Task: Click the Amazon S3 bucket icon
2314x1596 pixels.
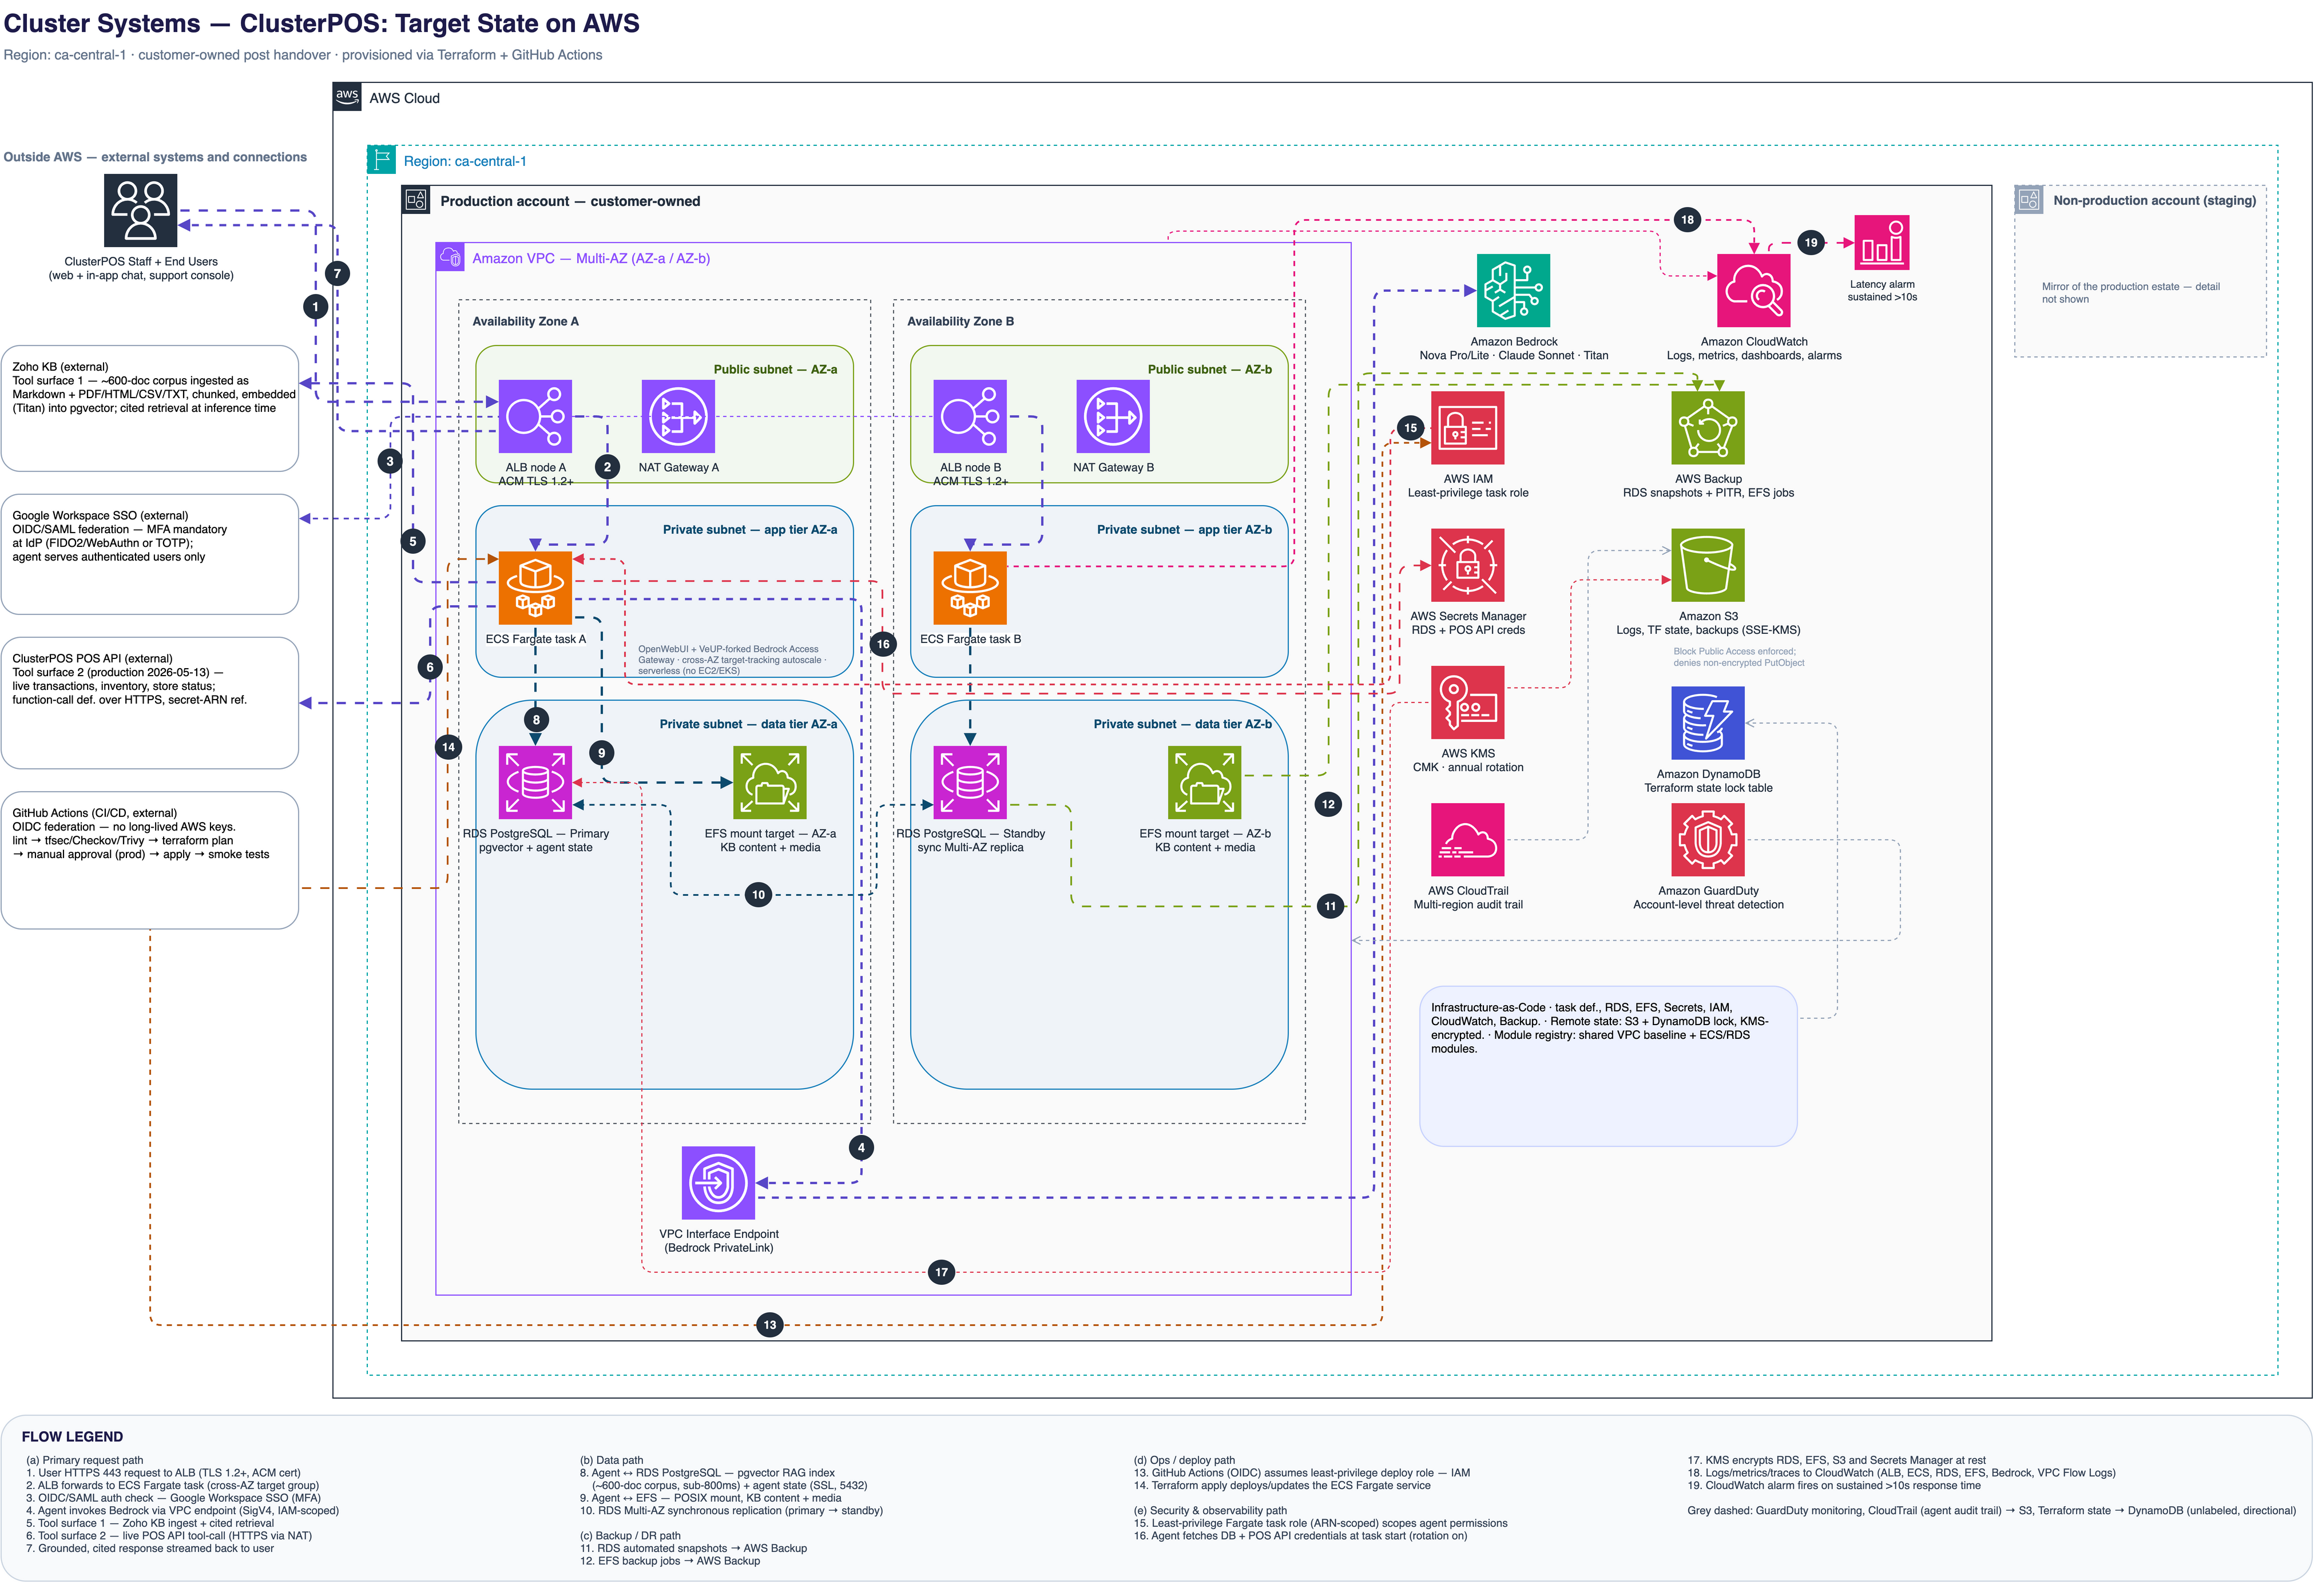Action: click(1708, 566)
